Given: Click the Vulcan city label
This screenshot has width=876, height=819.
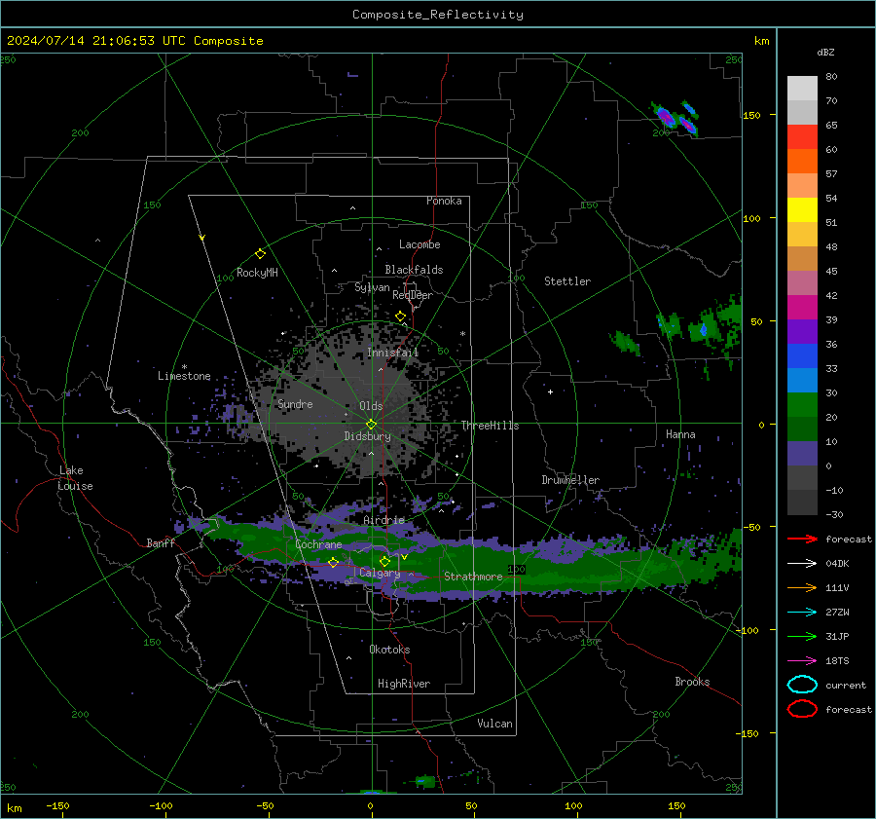Looking at the screenshot, I should pos(494,724).
